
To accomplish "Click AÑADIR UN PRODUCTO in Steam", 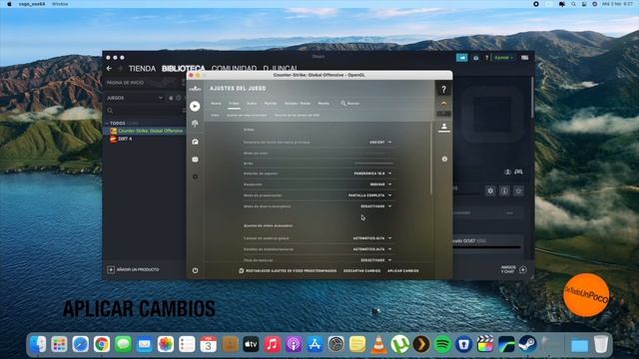I will click(x=138, y=269).
